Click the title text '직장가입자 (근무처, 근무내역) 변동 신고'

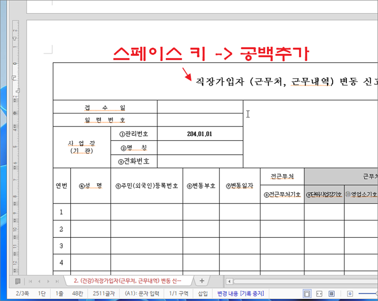coord(287,81)
